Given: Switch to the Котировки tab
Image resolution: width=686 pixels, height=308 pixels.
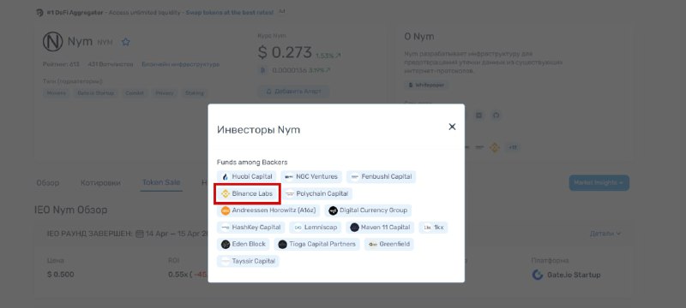Looking at the screenshot, I should pyautogui.click(x=100, y=183).
